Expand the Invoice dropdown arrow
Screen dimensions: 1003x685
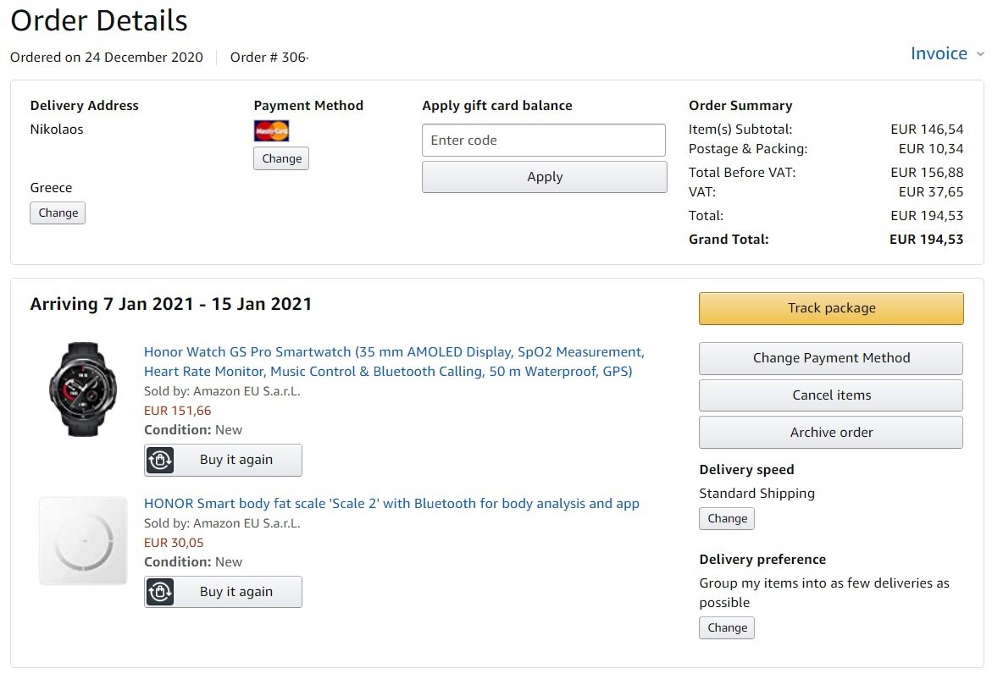point(980,54)
